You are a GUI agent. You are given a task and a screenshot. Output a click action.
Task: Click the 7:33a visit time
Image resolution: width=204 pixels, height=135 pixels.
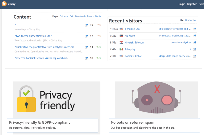point(113,56)
